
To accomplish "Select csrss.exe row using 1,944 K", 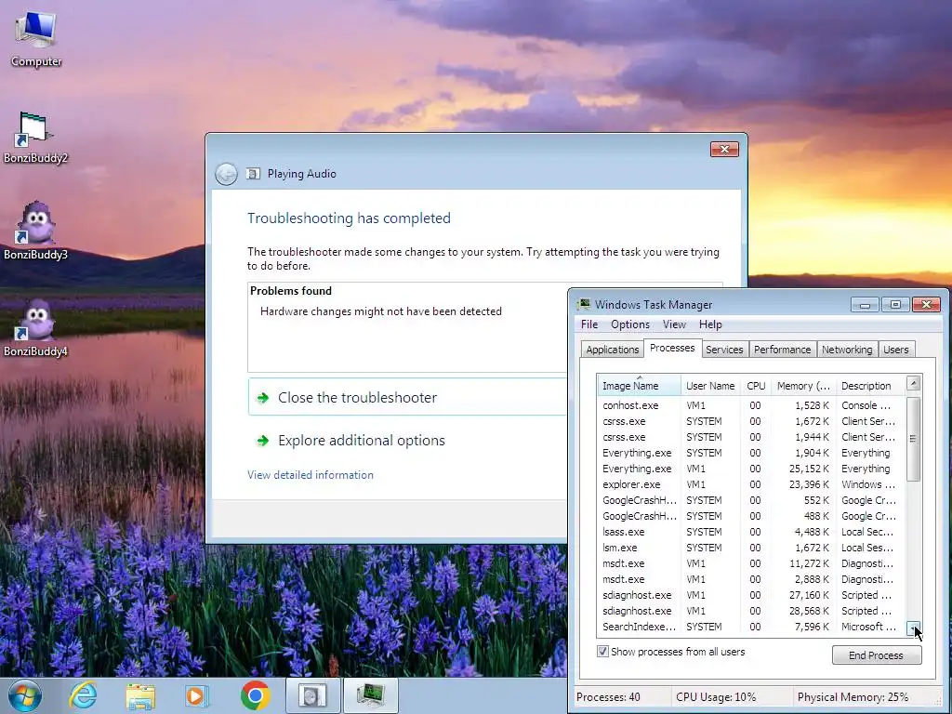I will [750, 437].
